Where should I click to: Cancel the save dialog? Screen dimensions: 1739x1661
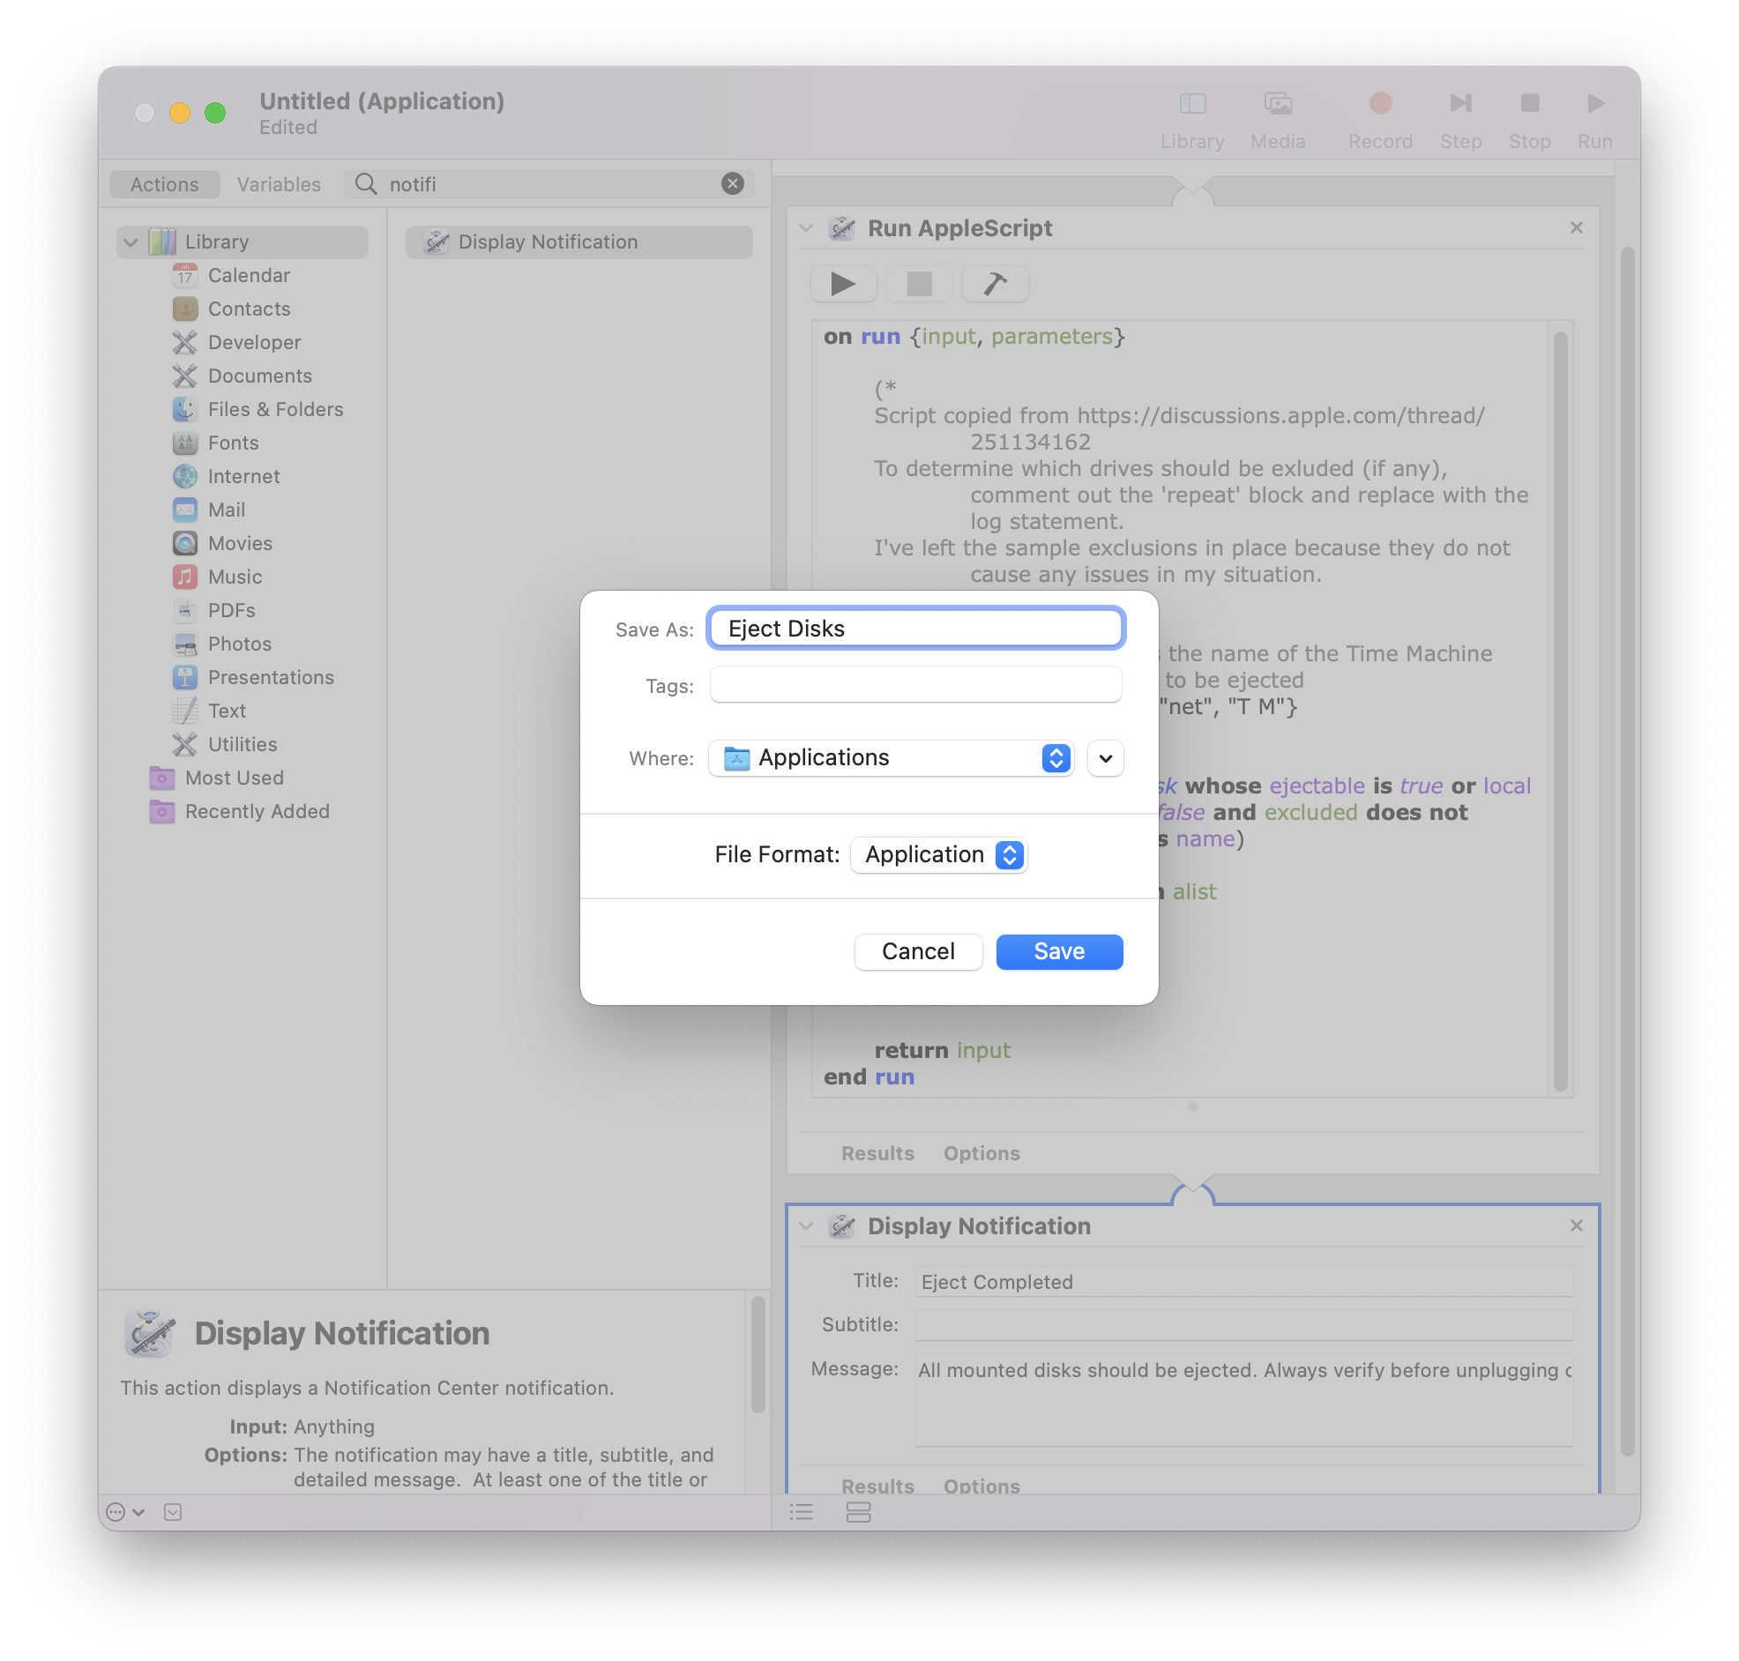click(x=918, y=952)
